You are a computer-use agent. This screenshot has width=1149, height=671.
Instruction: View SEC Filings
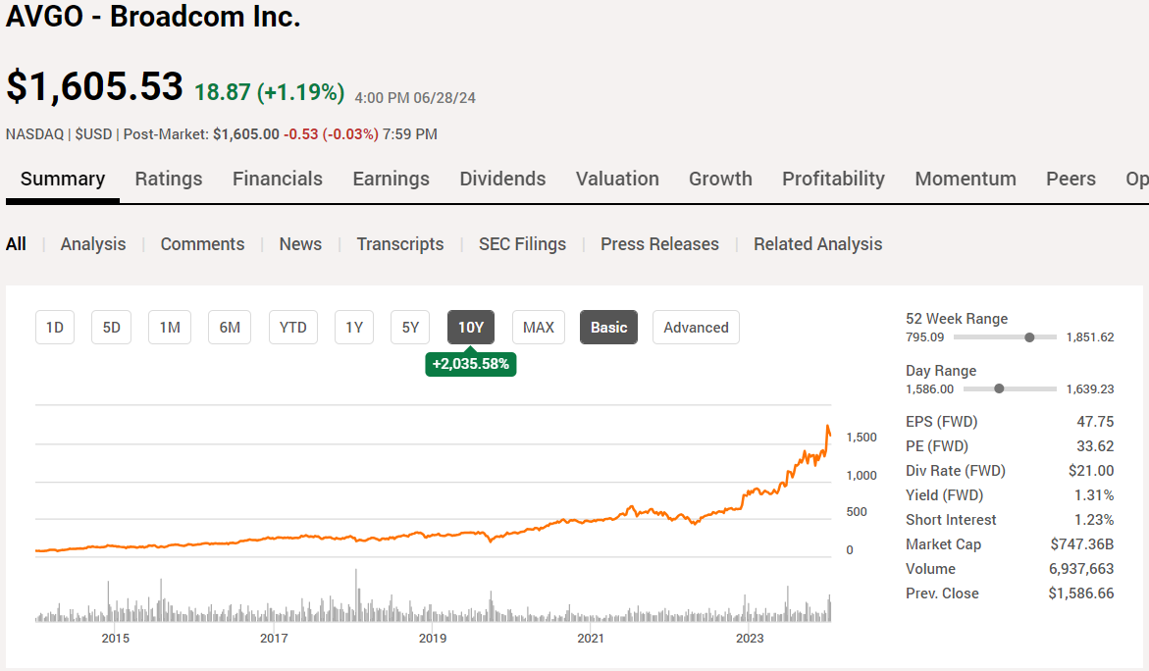pos(522,244)
